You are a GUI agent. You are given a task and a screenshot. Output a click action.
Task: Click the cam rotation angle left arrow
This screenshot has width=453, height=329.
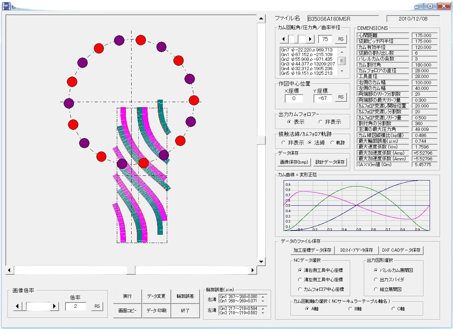pyautogui.click(x=283, y=39)
